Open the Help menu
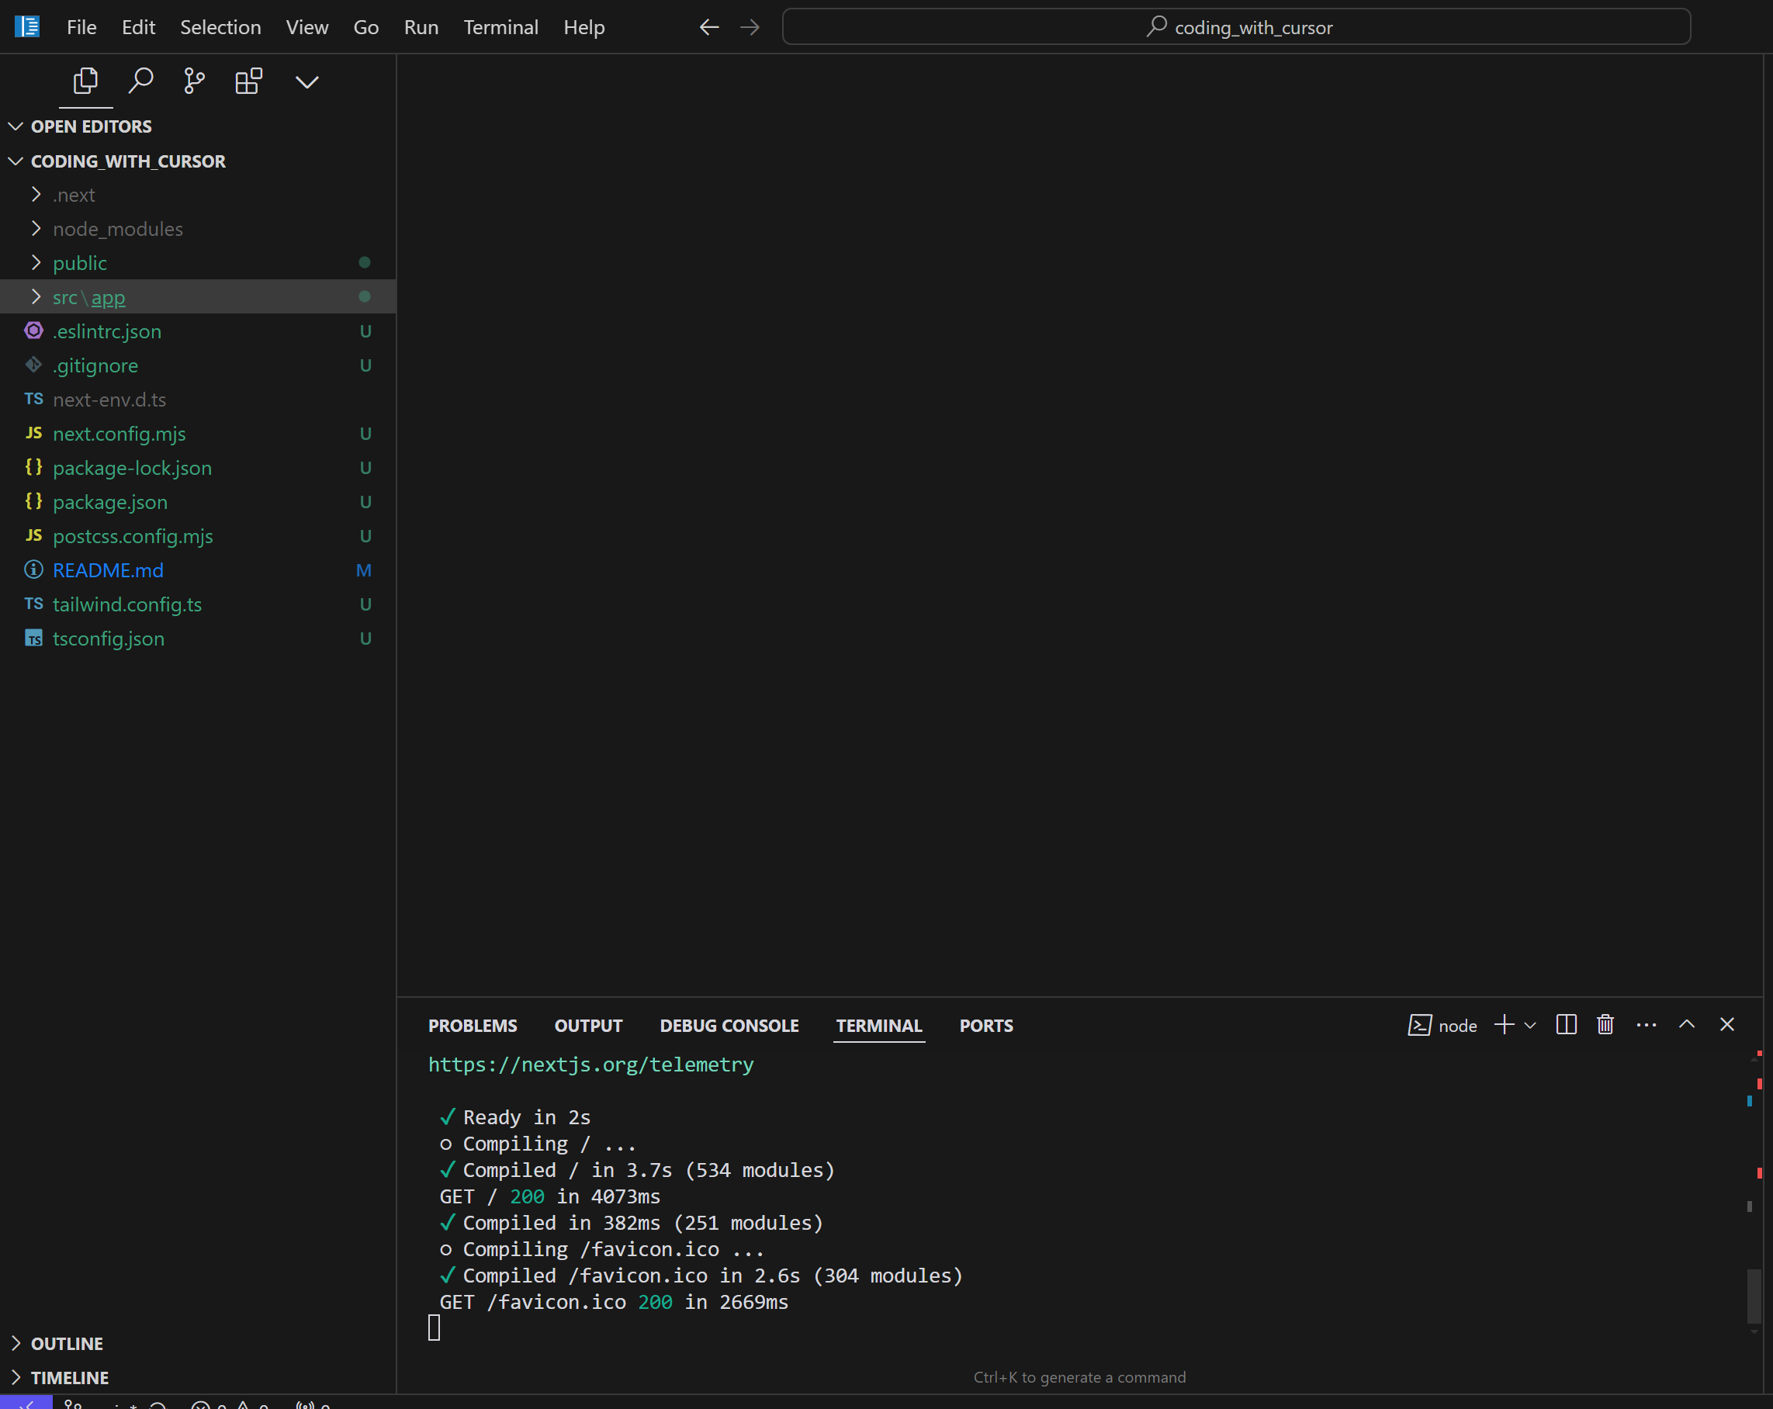This screenshot has width=1773, height=1409. click(583, 27)
